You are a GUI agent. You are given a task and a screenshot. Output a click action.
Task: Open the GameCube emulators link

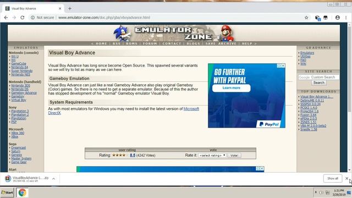coord(19,64)
